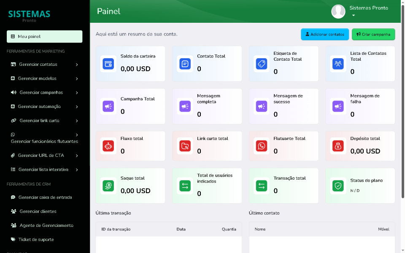Go to Gerenciar caixa de entrada
This screenshot has height=253, width=405.
[x=45, y=197]
